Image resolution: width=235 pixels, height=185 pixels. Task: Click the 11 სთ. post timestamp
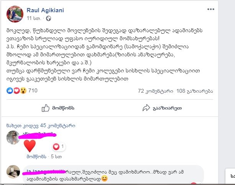pyautogui.click(x=34, y=18)
